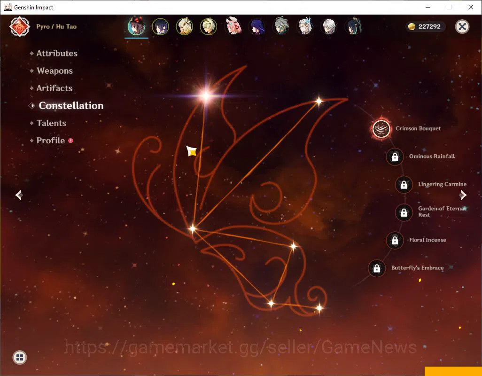
Task: Close the character screen with the X button
Action: (462, 27)
